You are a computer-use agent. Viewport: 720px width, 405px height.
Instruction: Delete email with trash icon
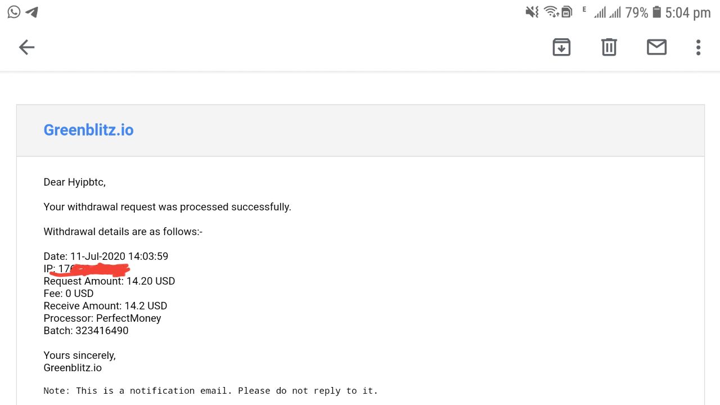(x=609, y=47)
